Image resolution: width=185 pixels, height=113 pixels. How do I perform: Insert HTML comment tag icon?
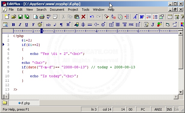click(x=96, y=24)
